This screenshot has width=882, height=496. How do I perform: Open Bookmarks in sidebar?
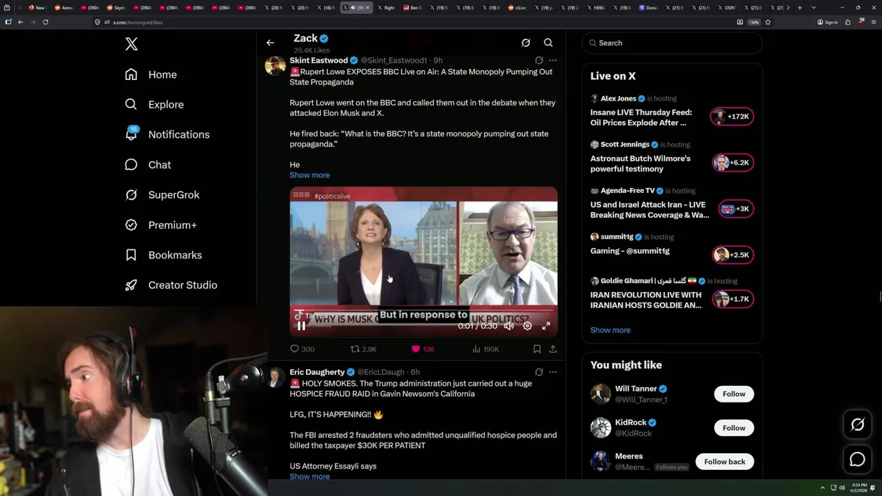[x=164, y=255]
